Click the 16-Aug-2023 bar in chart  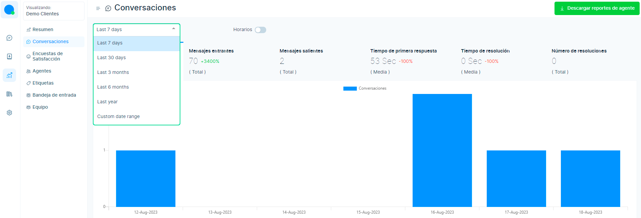tap(442, 150)
